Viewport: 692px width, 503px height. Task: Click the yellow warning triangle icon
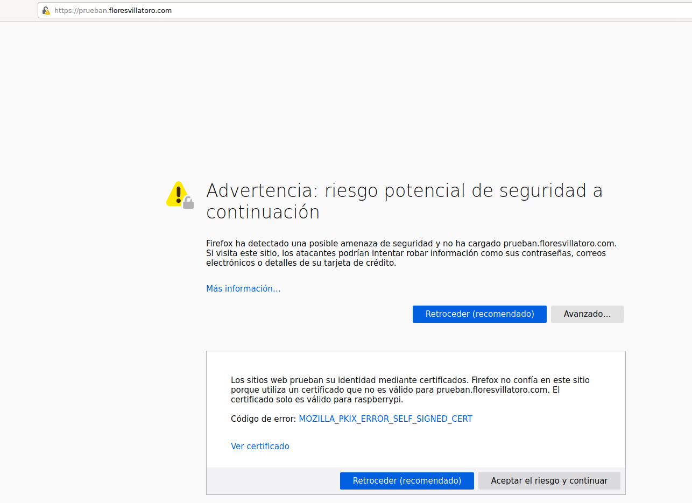[x=180, y=195]
